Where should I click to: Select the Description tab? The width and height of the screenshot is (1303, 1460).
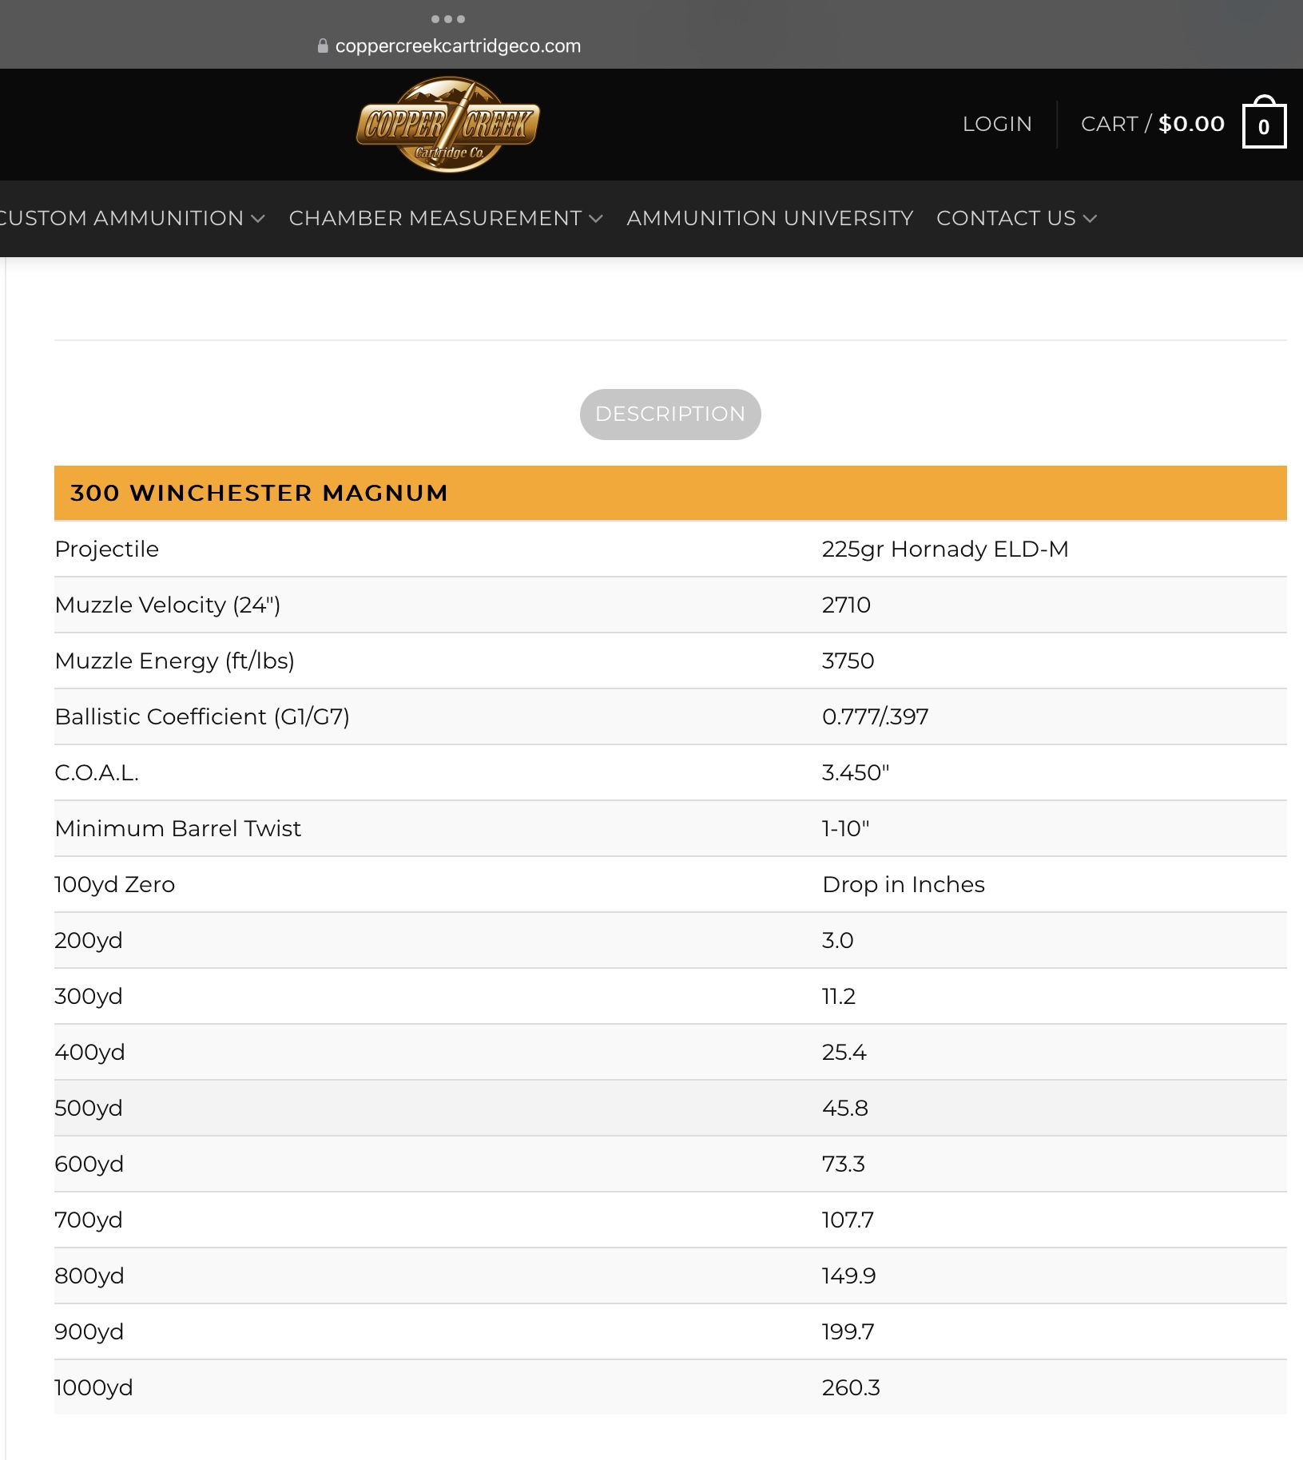tap(670, 414)
